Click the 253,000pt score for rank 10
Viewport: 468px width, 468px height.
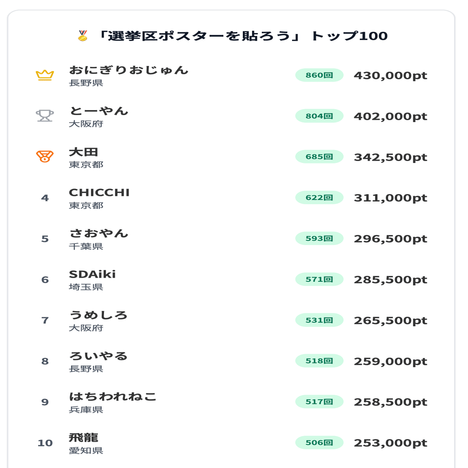pos(390,443)
